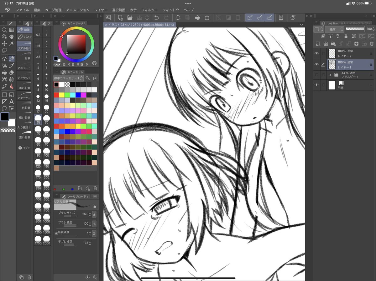Toggle the draft pen mark on レイヤー1
The image size is (376, 281).
tap(323, 64)
